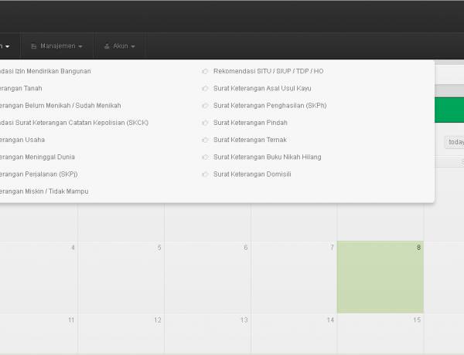Click thumbs-up icon beside Rekomendasi SITU / SIUP
Viewport: 464px width, 355px height.
click(x=205, y=71)
